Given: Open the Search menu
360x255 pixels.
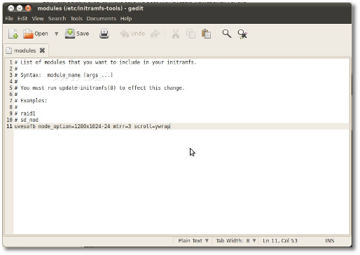Looking at the screenshot, I should [57, 18].
